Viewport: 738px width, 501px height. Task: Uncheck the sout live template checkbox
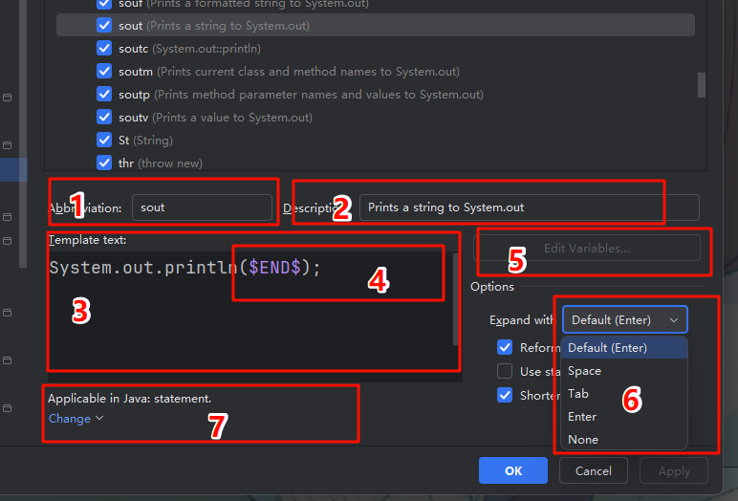click(104, 26)
